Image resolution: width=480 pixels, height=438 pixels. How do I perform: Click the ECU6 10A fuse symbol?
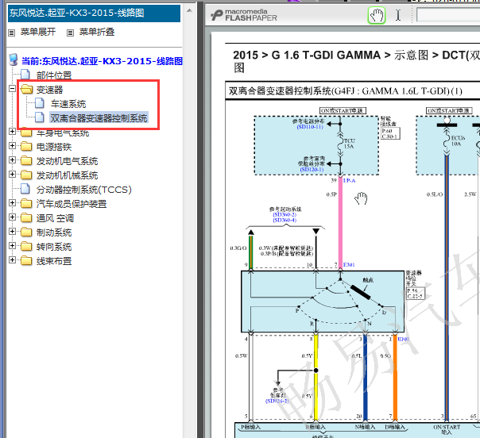click(x=447, y=141)
